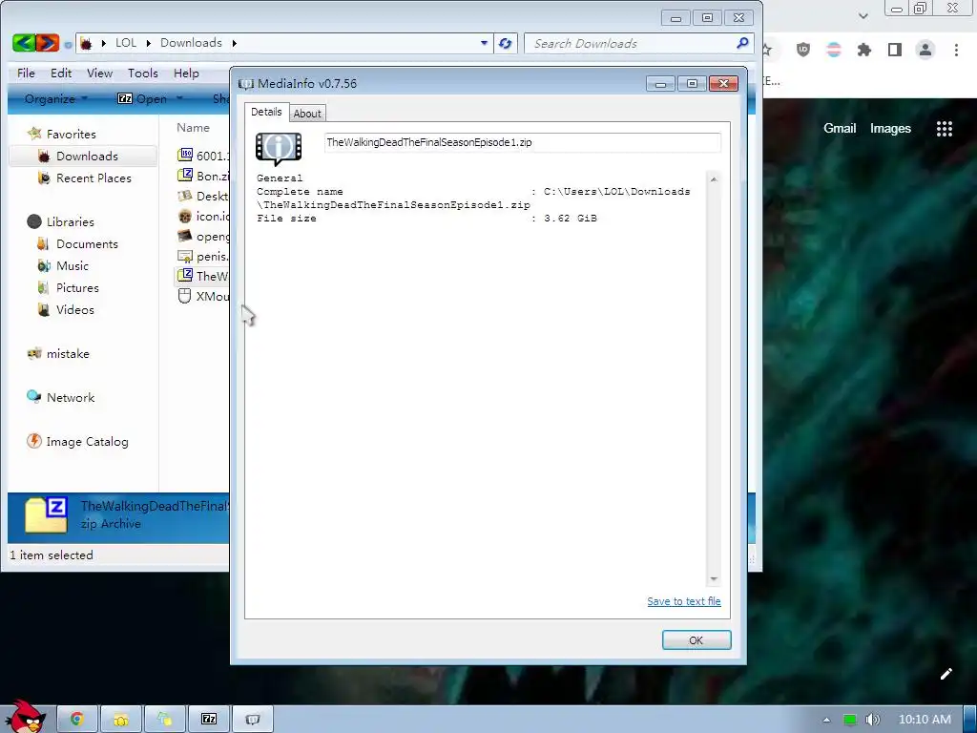Click the Chrome profile avatar icon
The height and width of the screenshot is (733, 977).
pos(925,50)
